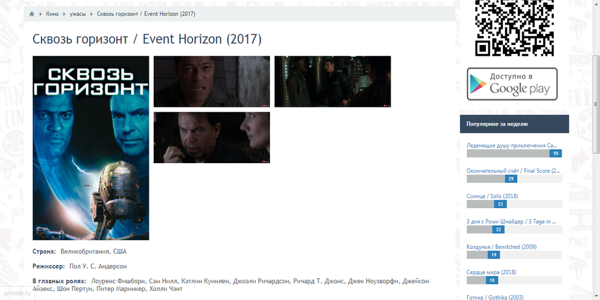Go to Кино in the breadcrumb
Screen dimensions: 600x300
coord(52,14)
